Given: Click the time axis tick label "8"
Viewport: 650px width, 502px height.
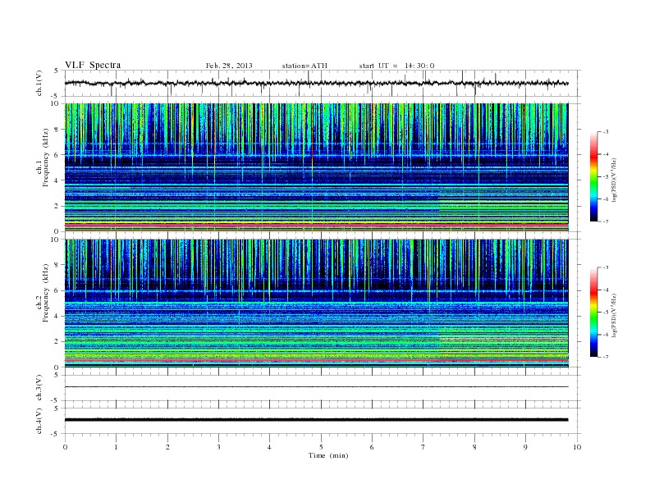Looking at the screenshot, I should click(474, 447).
